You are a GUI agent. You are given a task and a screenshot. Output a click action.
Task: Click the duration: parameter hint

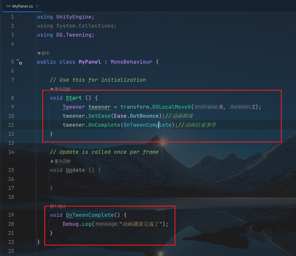point(241,107)
